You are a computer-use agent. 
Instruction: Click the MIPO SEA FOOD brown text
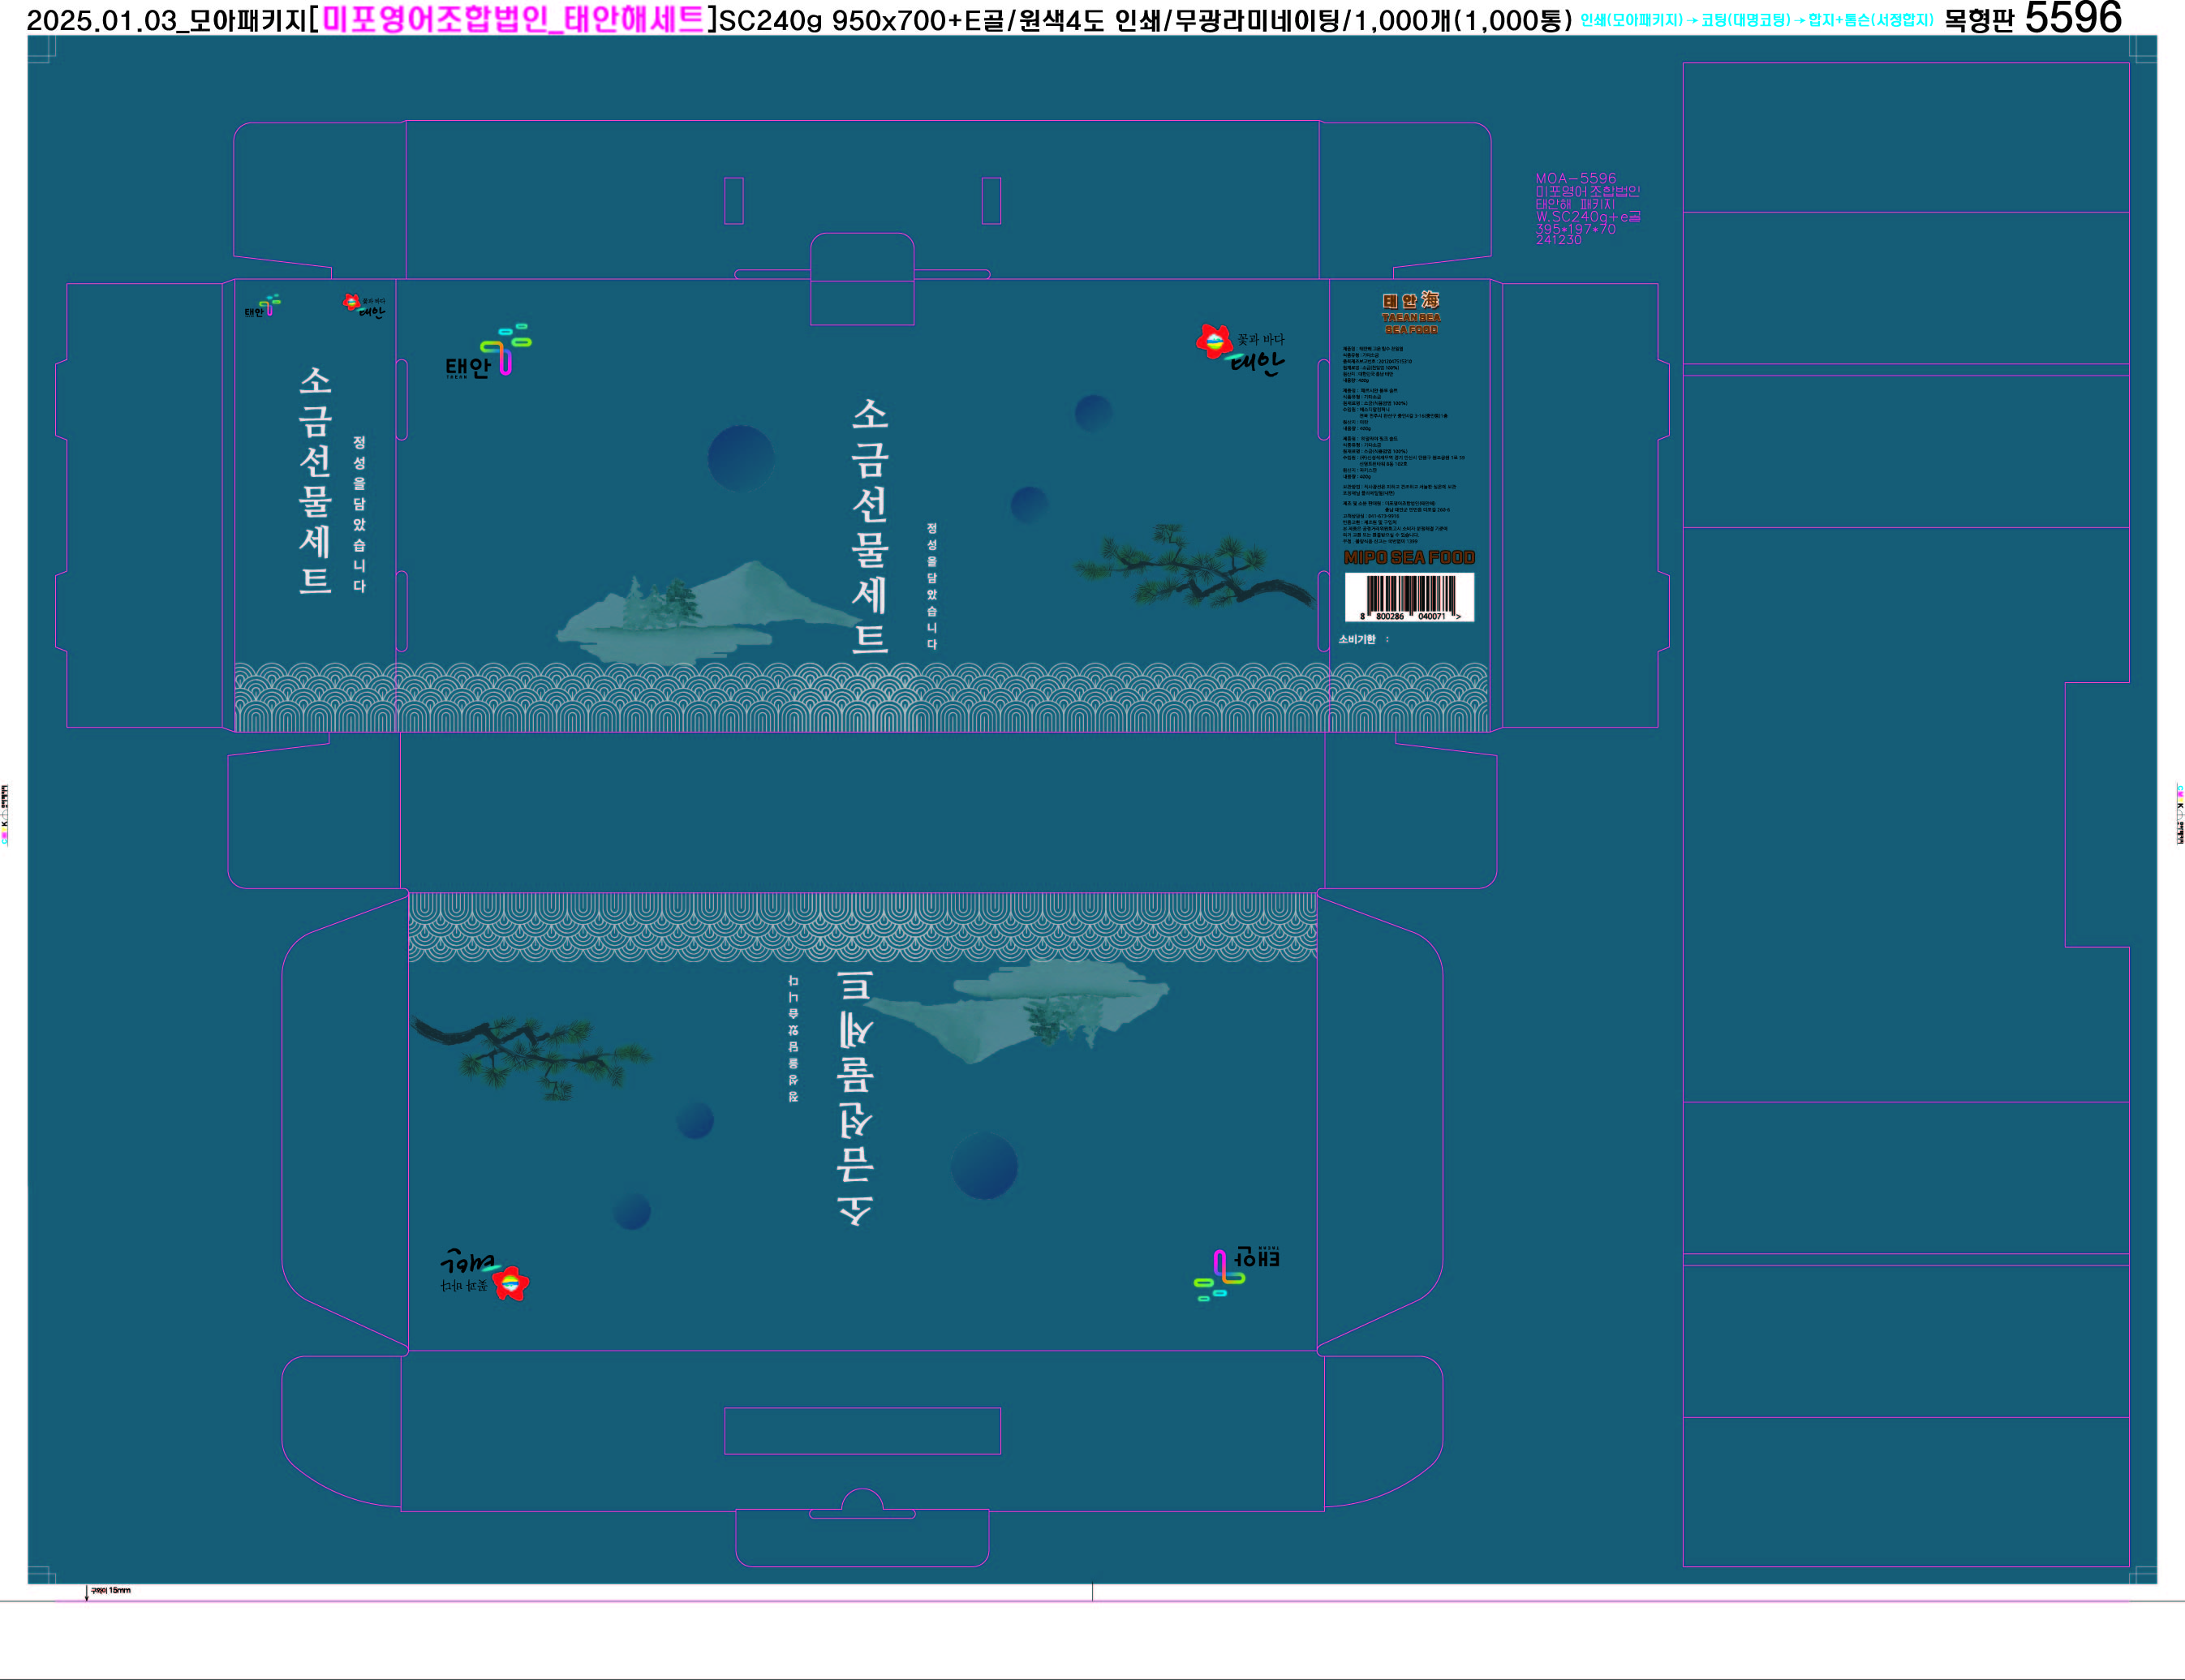pos(1408,557)
